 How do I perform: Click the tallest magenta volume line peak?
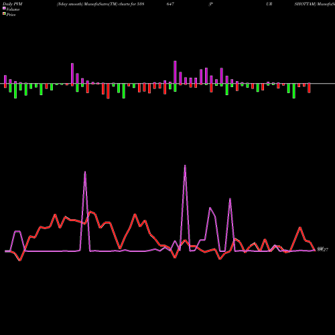(185, 165)
